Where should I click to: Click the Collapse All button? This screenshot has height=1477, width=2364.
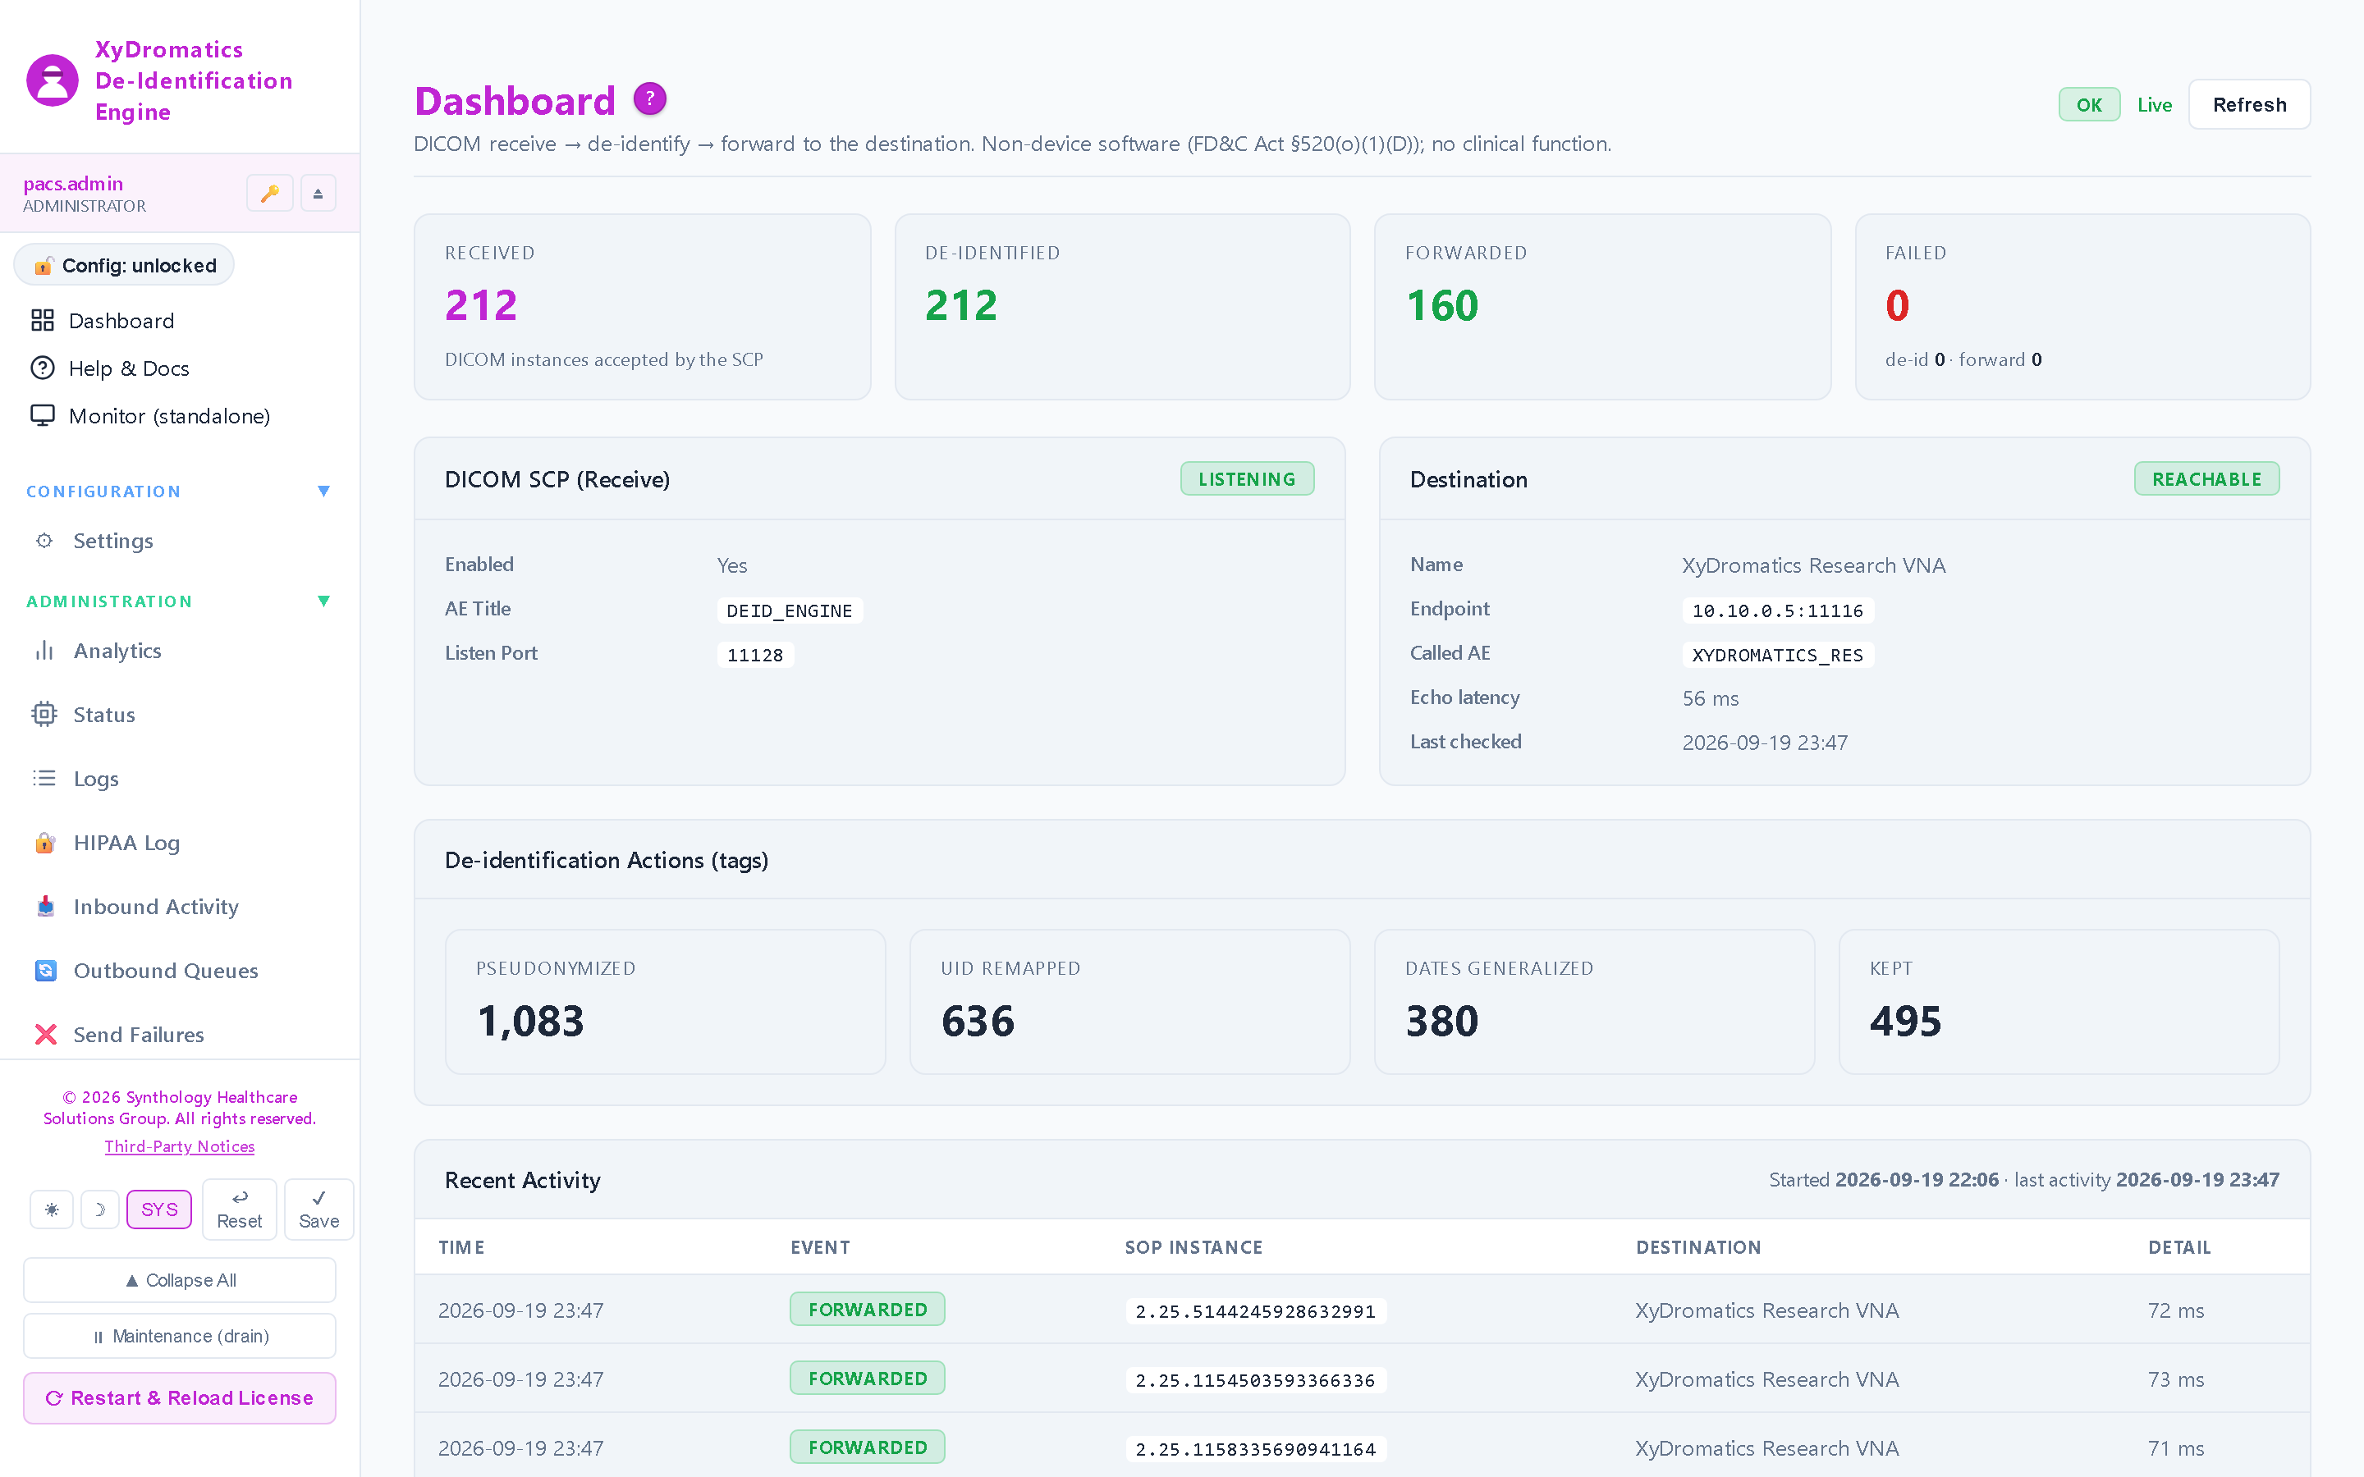[180, 1280]
